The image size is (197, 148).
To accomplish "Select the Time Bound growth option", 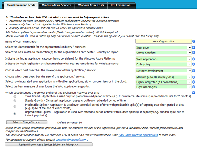I will [15, 96].
